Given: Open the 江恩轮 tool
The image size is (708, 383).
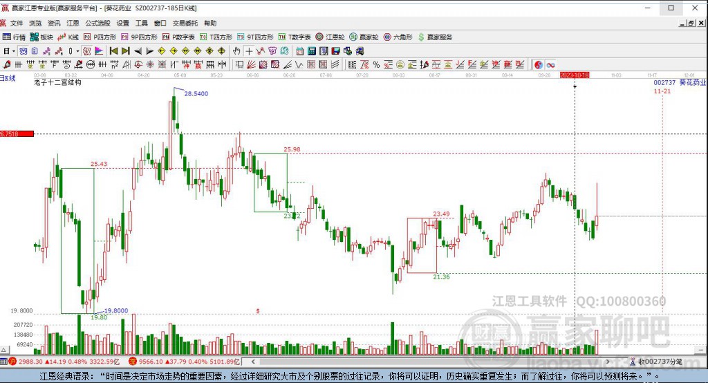Looking at the screenshot, I should click(330, 37).
